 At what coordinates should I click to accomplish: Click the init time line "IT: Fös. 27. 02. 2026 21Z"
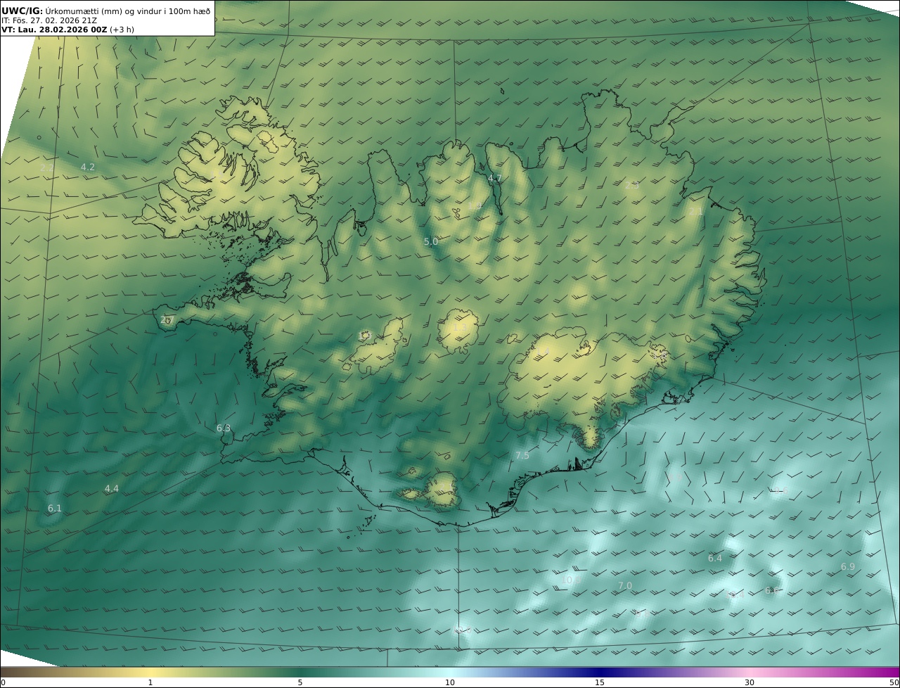(x=49, y=20)
